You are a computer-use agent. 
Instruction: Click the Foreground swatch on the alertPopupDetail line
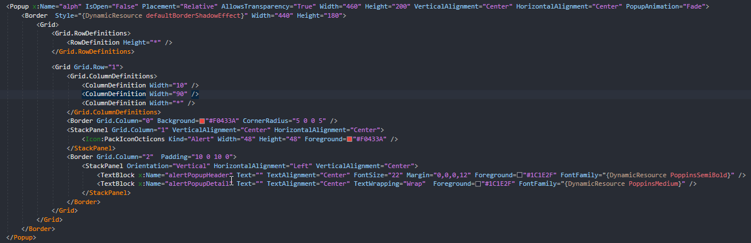[478, 184]
